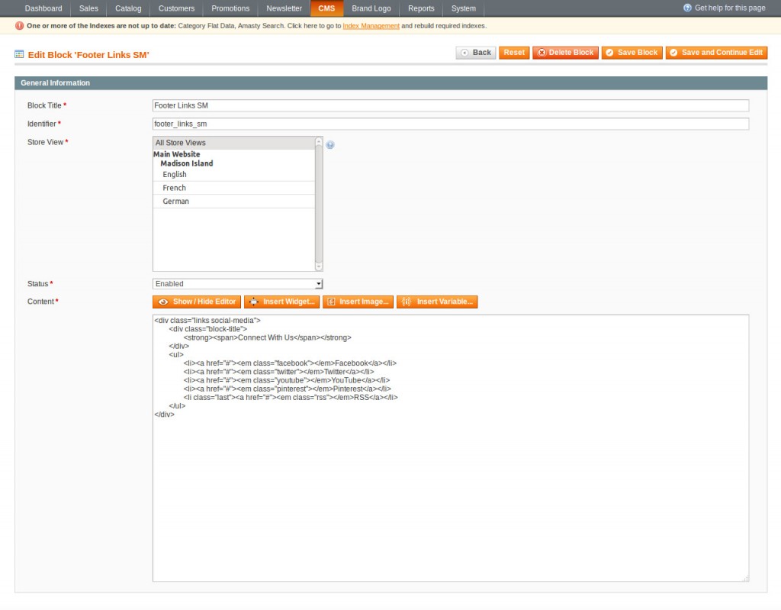
Task: Select All Store Views in the list
Action: [233, 143]
